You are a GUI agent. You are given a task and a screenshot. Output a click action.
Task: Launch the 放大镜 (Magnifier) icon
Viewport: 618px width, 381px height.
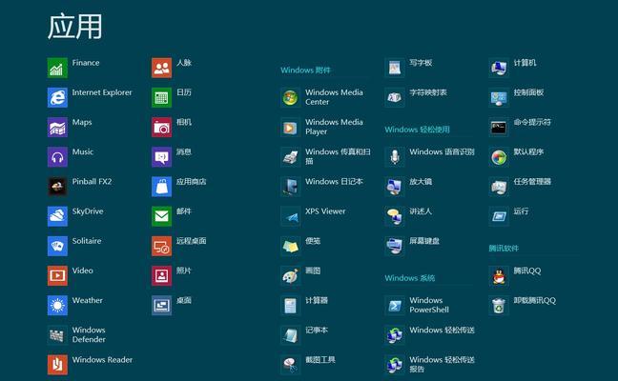coord(395,187)
